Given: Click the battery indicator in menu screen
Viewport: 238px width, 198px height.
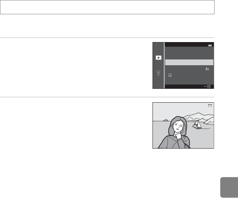Looking at the screenshot, I should [x=210, y=45].
